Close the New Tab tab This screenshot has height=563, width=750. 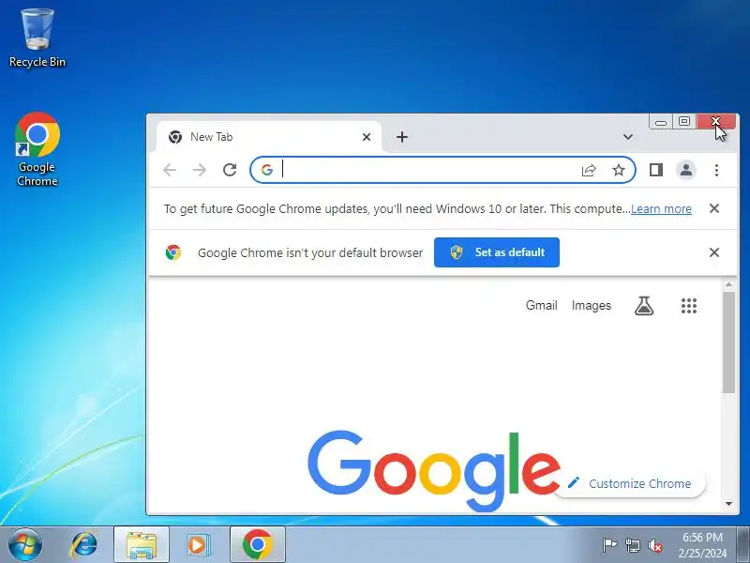click(x=367, y=137)
